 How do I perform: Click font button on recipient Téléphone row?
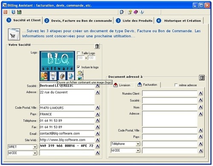(201, 144)
